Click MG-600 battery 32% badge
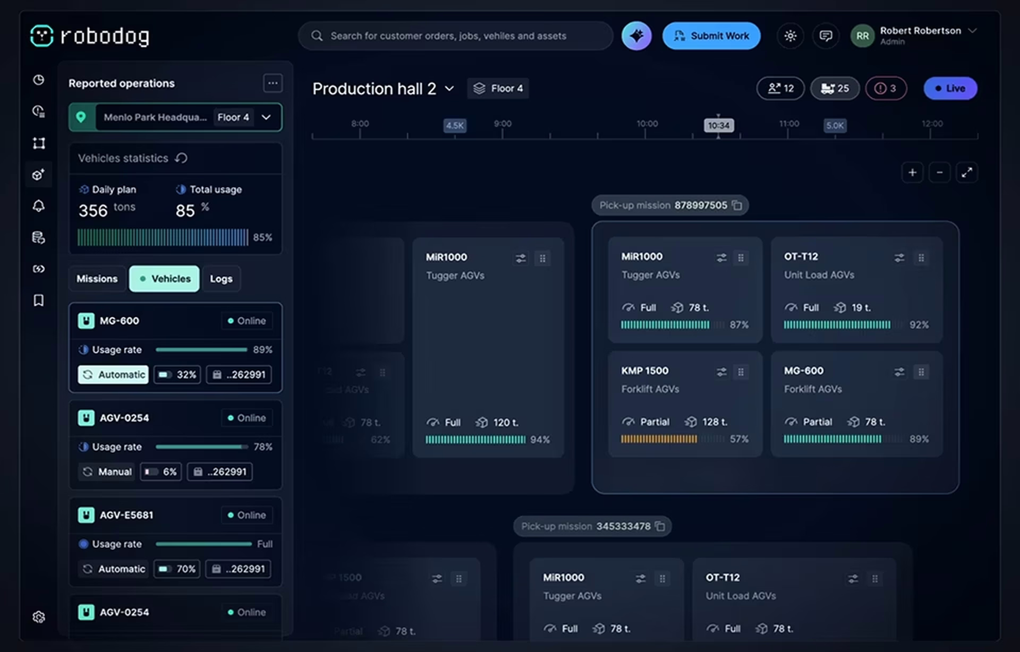 177,375
